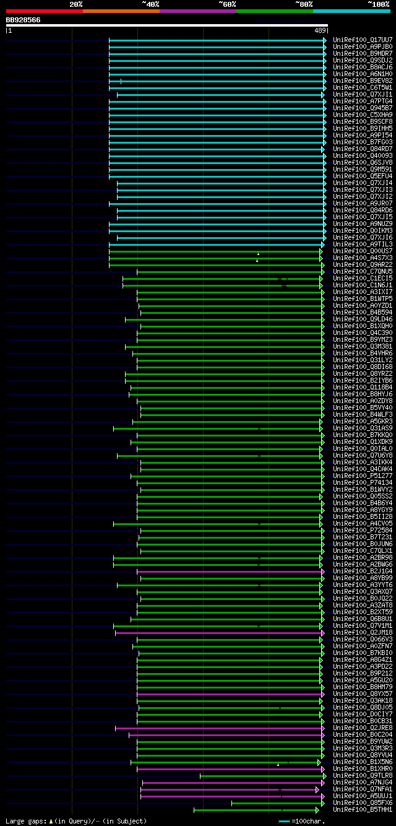Open hit UniRef100_Q17UU7

tap(363, 40)
